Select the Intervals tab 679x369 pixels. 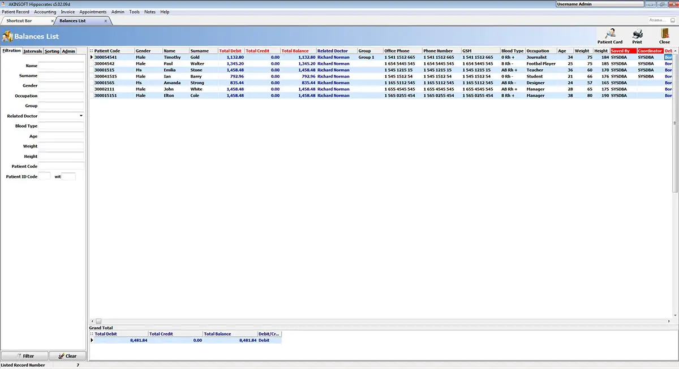point(32,51)
